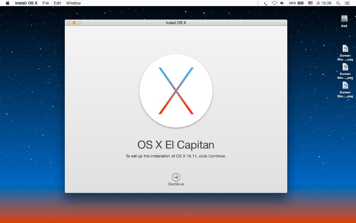Image resolution: width=356 pixels, height=223 pixels.
Task: Click the Continue arrow icon
Action: (176, 177)
